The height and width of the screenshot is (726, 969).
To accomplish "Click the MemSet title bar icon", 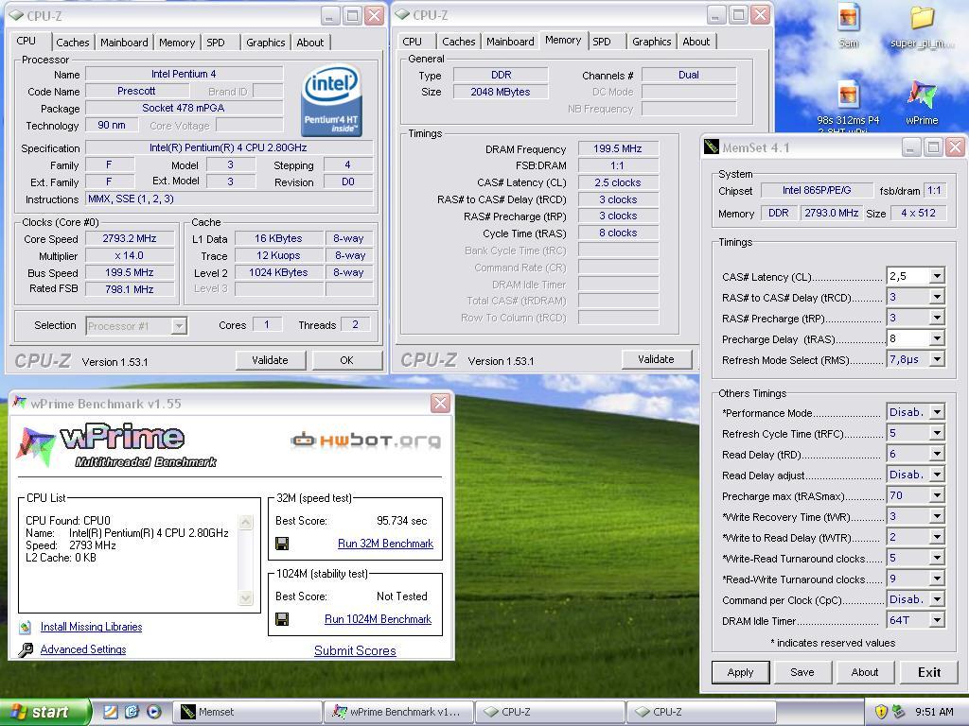I will (712, 147).
